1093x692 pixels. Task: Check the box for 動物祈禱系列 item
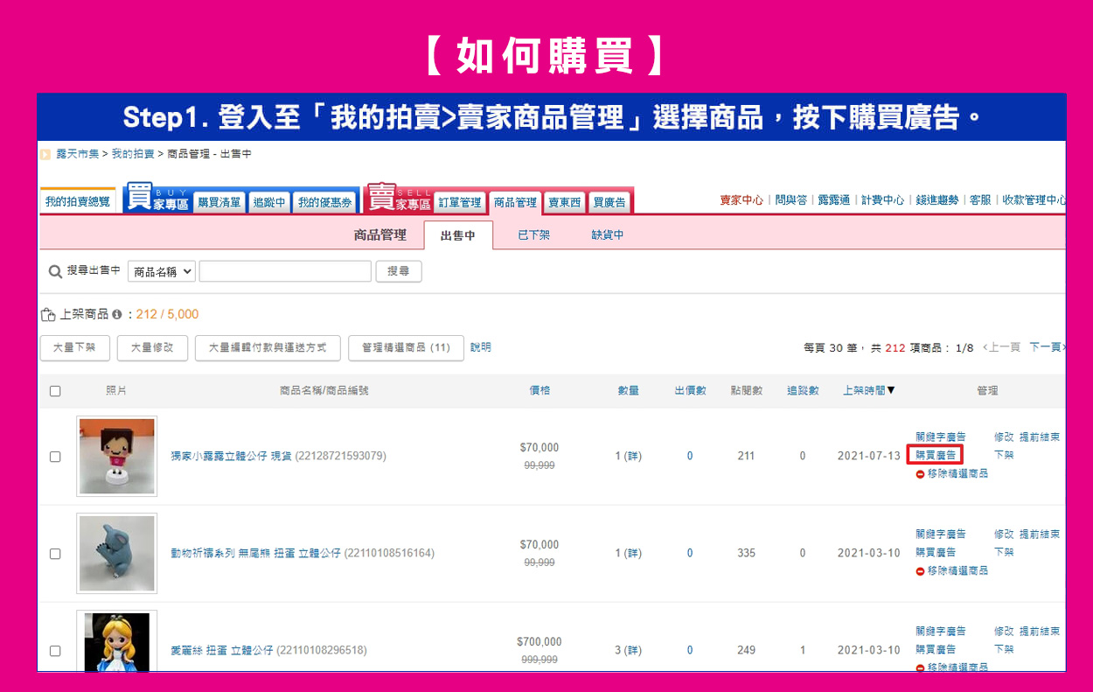pos(55,554)
